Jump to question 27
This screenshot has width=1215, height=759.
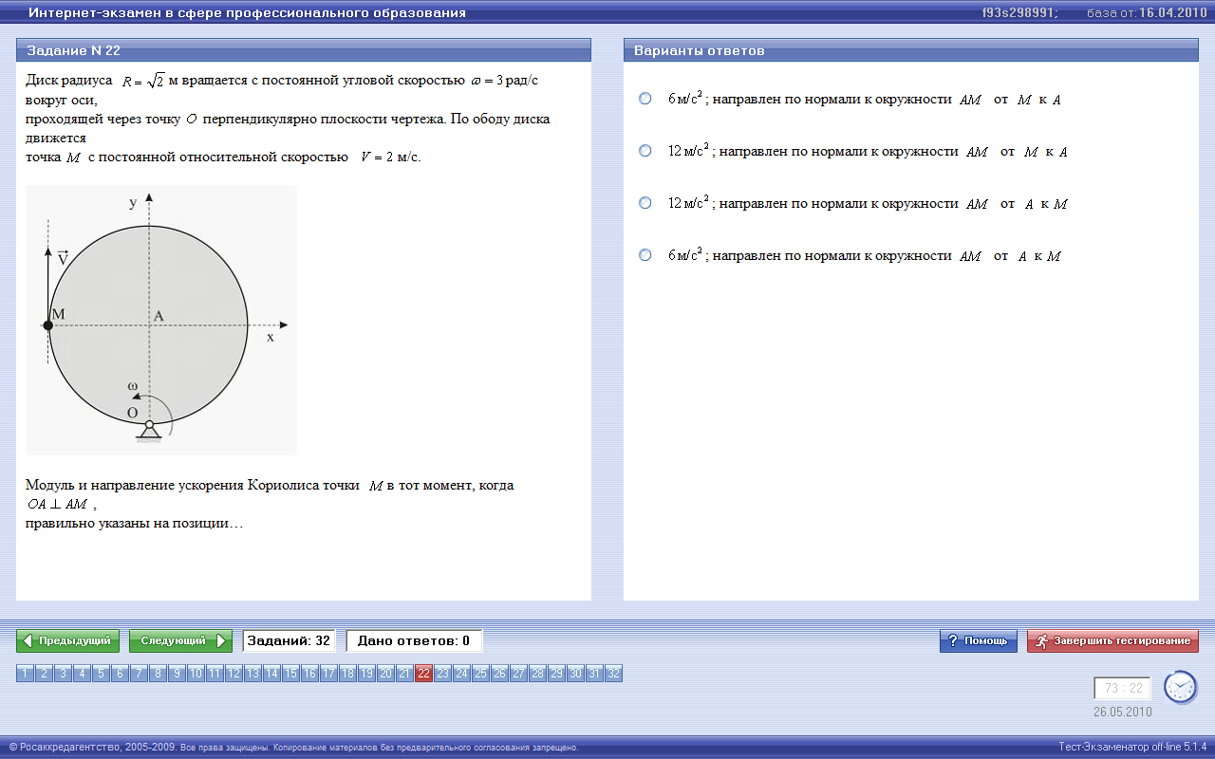[x=519, y=674]
